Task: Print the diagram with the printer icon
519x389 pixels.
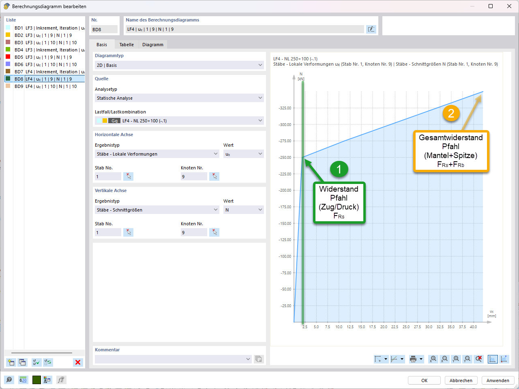Action: (x=413, y=359)
